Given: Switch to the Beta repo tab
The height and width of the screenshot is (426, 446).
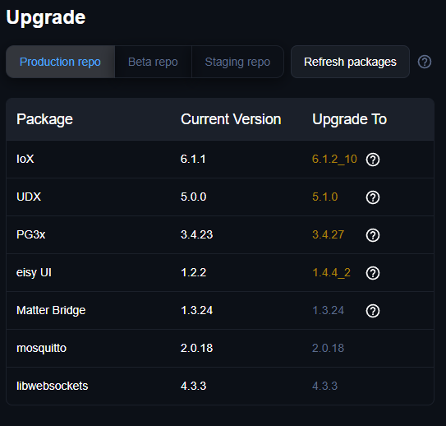Looking at the screenshot, I should pos(153,62).
